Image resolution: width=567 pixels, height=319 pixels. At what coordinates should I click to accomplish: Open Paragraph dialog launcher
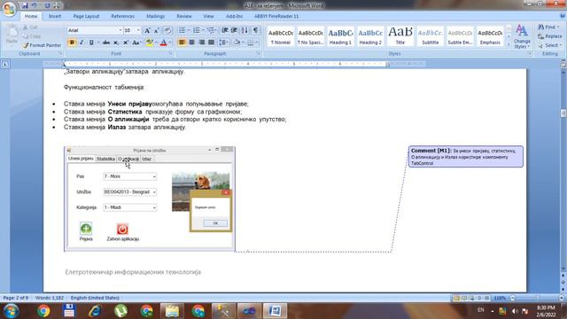pyautogui.click(x=259, y=53)
